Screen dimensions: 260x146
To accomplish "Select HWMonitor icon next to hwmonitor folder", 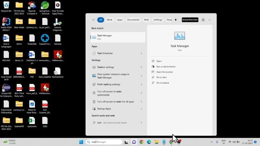I will click(58, 56).
